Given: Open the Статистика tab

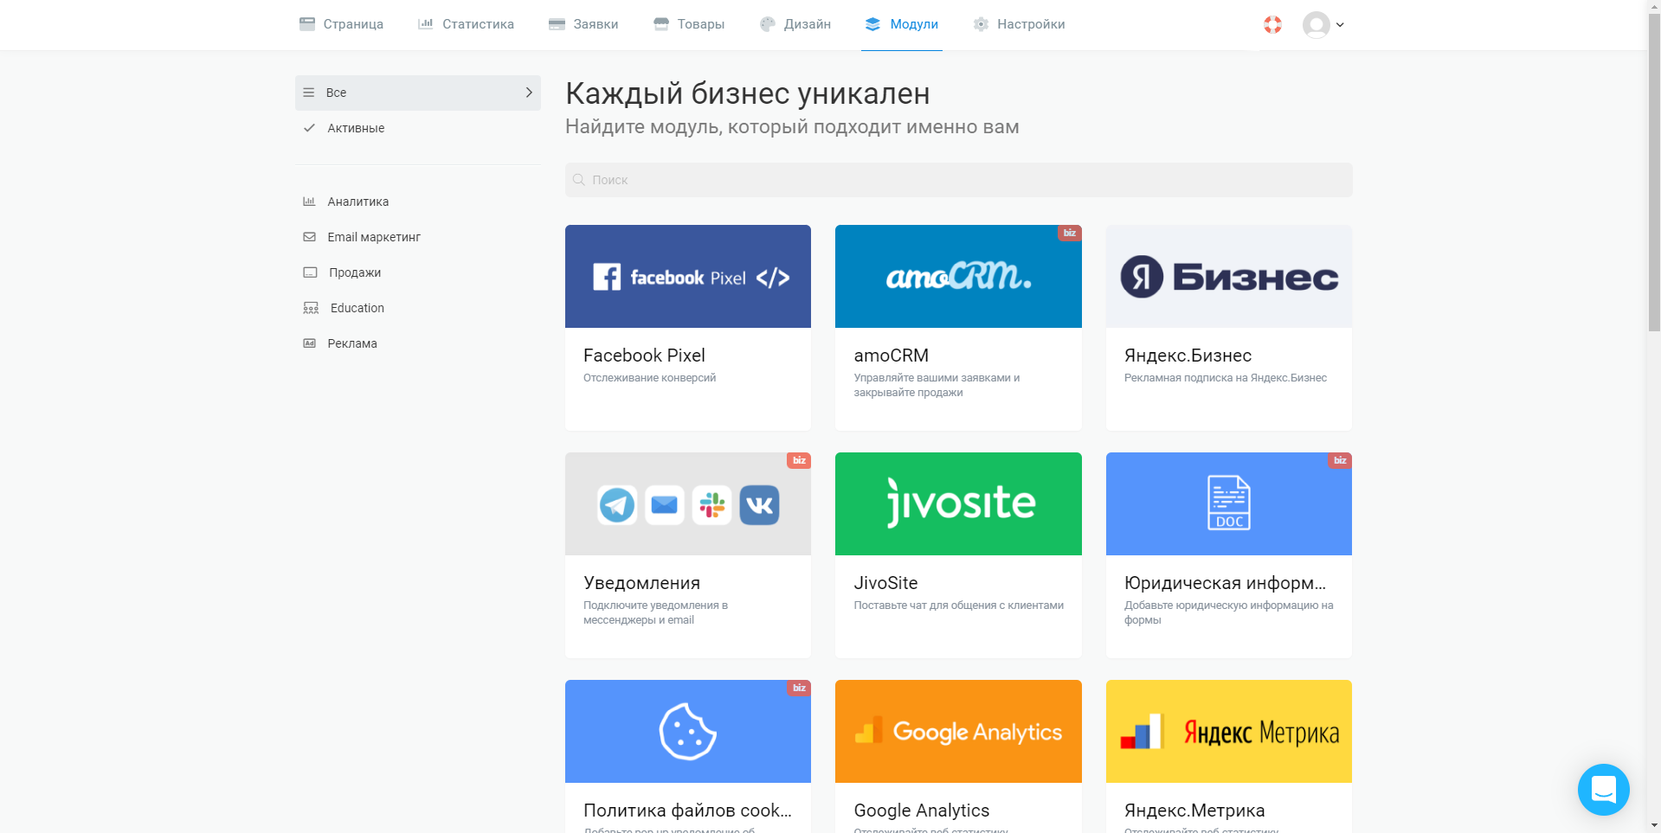Looking at the screenshot, I should click(466, 24).
